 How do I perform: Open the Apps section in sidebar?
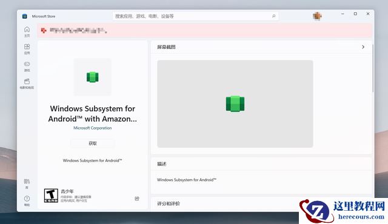click(27, 49)
